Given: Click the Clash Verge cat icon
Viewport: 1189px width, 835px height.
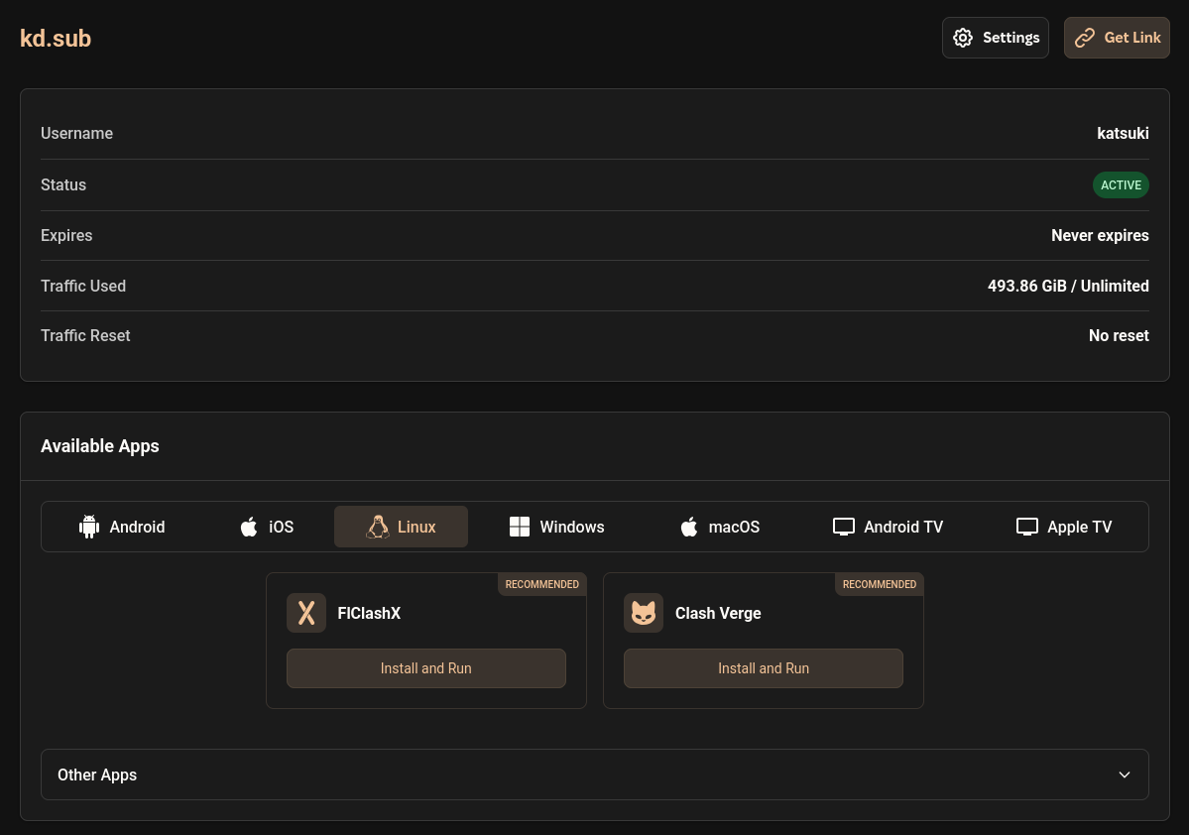Looking at the screenshot, I should point(644,613).
